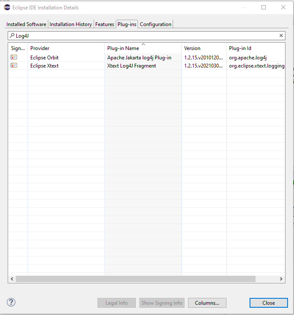294x315 pixels.
Task: Clear the filter text with X icon
Action: [281, 35]
